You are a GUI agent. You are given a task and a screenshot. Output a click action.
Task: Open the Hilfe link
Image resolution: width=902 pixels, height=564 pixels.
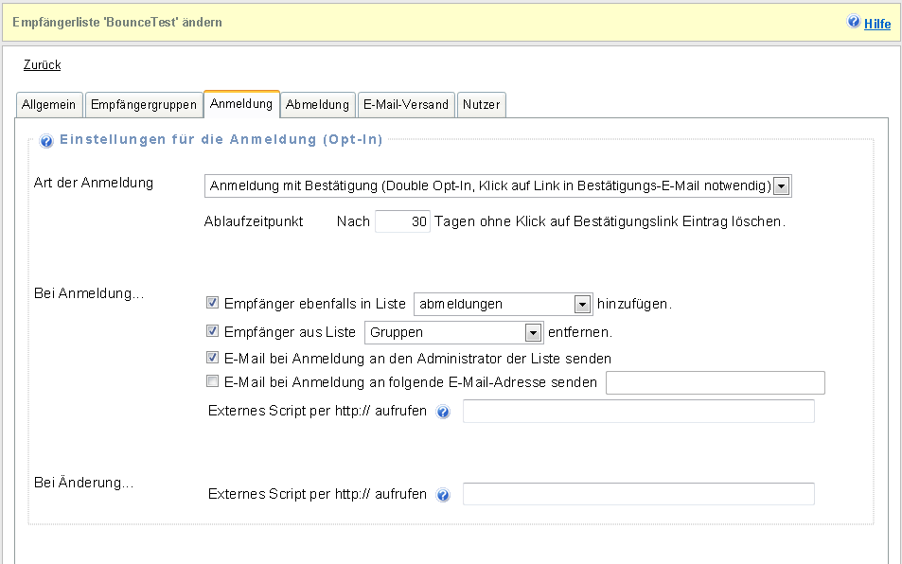tap(877, 24)
